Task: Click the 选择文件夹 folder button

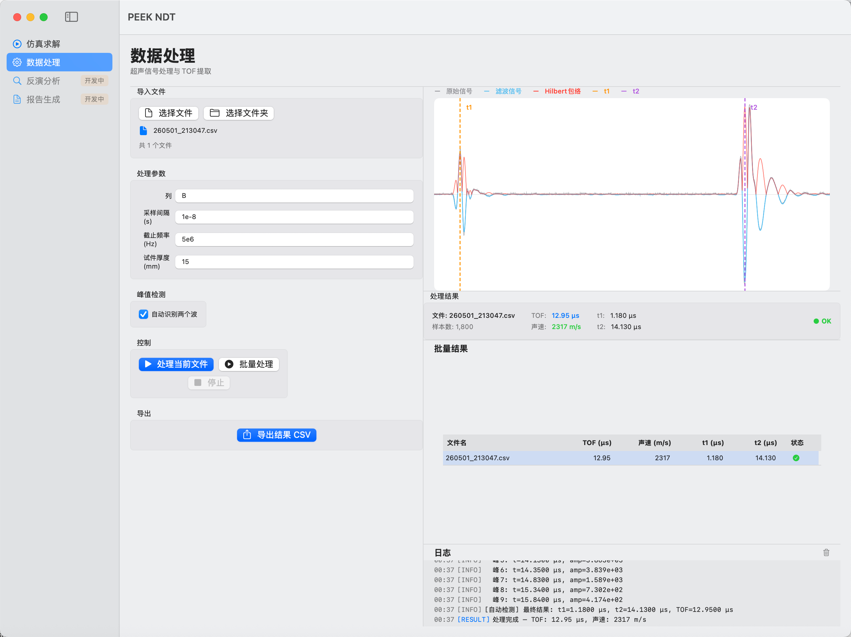Action: click(238, 113)
